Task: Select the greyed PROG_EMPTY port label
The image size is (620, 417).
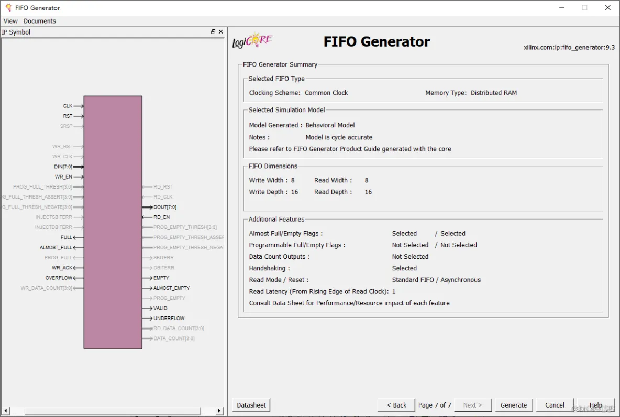Action: 169,298
